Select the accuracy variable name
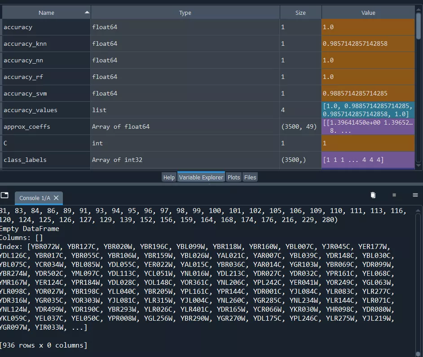423x357 pixels. click(x=18, y=27)
